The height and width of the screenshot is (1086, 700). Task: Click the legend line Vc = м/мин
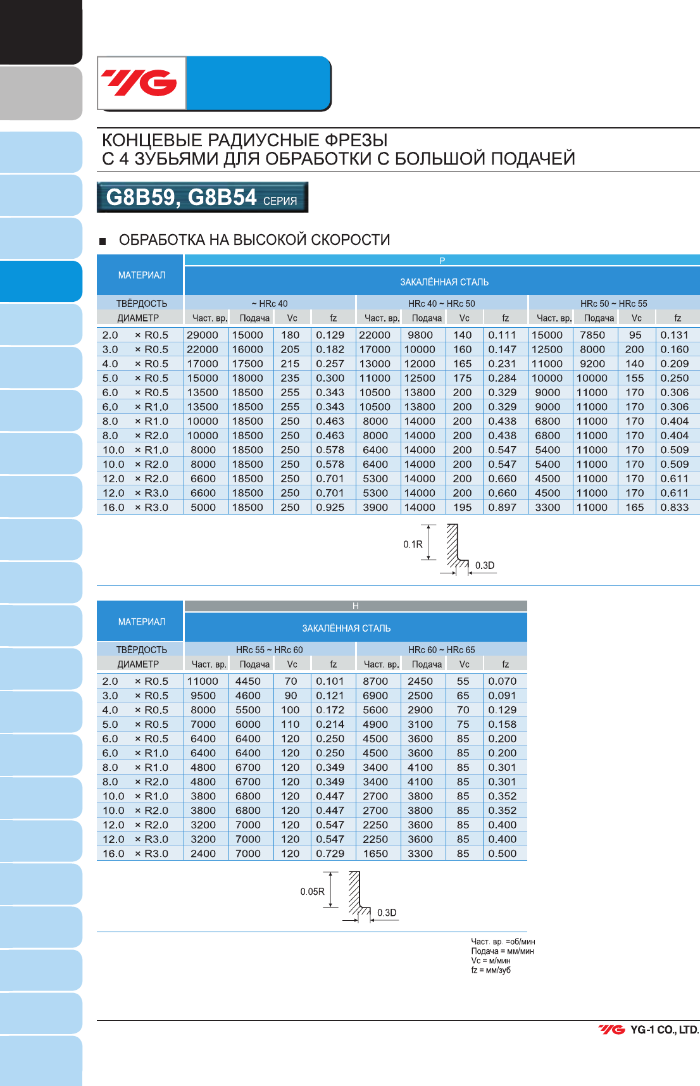pyautogui.click(x=491, y=961)
